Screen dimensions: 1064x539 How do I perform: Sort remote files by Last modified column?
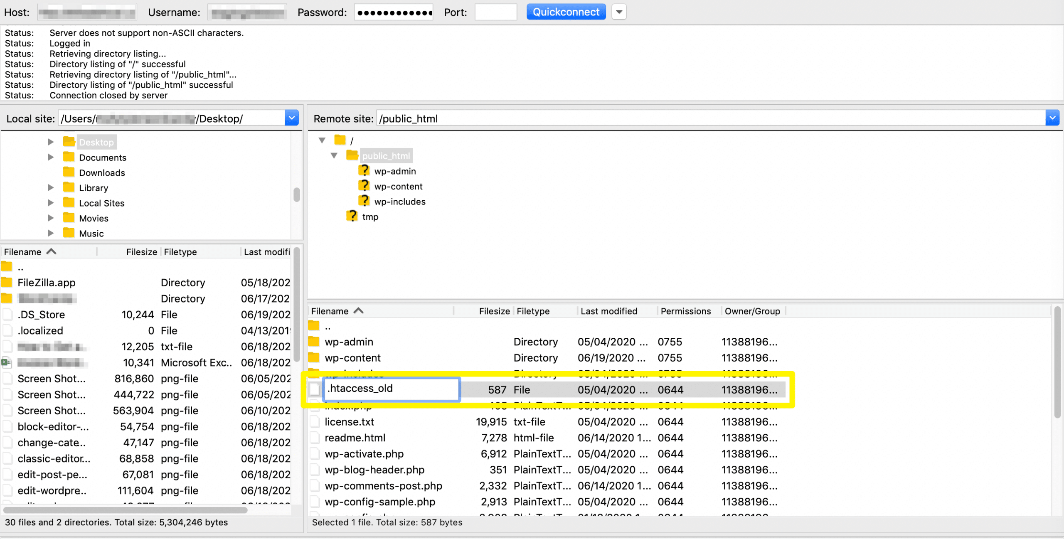point(617,311)
